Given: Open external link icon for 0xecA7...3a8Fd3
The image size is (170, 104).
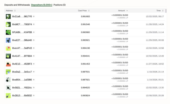Looking at the screenshot, I should (x=33, y=48).
